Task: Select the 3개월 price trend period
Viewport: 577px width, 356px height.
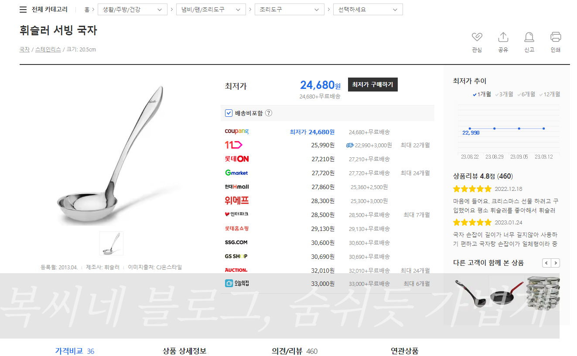Action: 504,94
